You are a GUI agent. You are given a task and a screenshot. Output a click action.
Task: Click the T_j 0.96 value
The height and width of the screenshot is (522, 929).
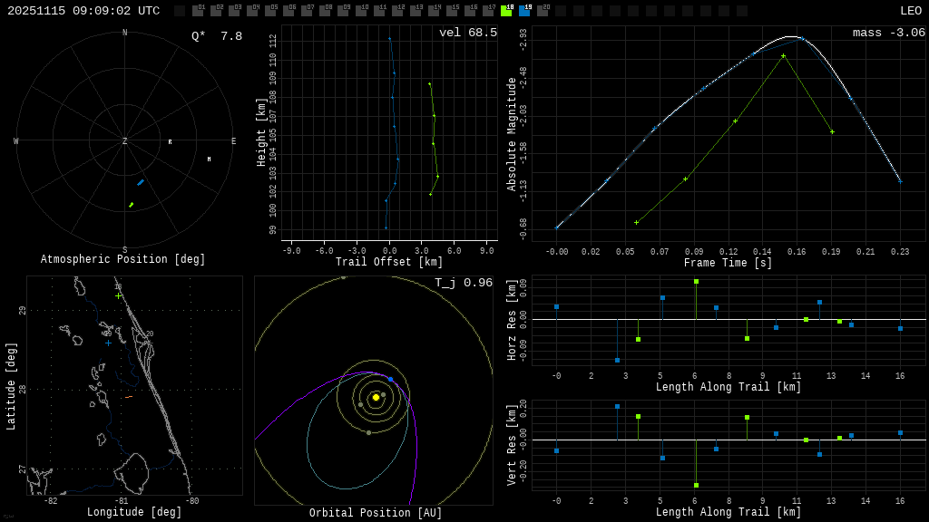click(x=464, y=283)
